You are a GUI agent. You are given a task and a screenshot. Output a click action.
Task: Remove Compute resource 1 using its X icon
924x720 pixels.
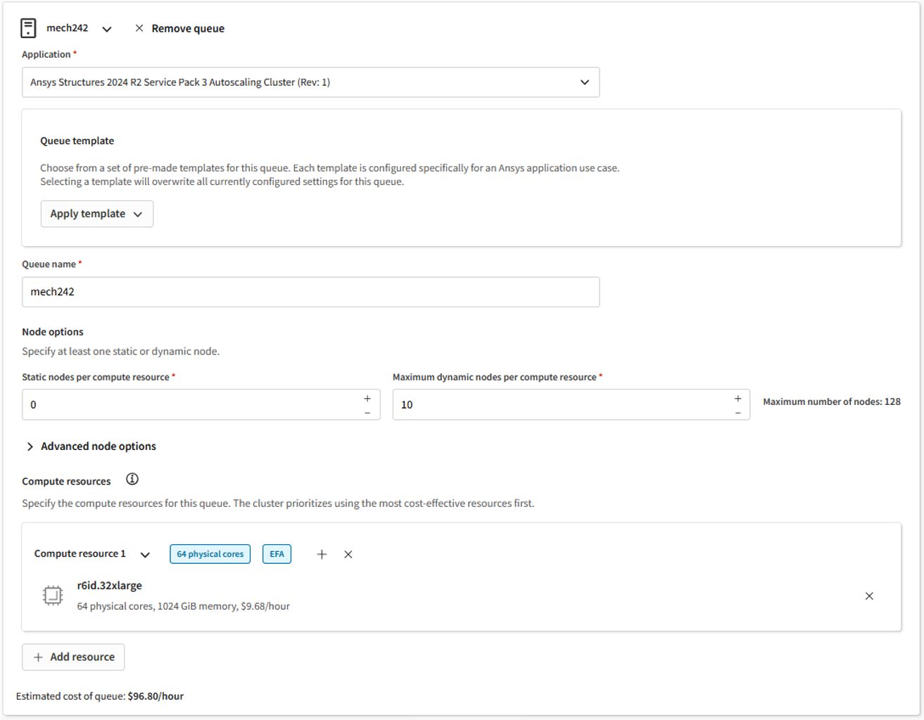[348, 554]
